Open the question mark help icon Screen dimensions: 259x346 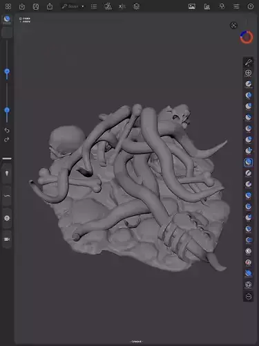click(251, 6)
